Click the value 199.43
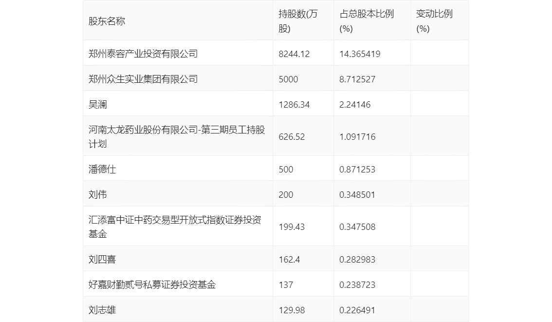552x322 pixels. [x=292, y=227]
